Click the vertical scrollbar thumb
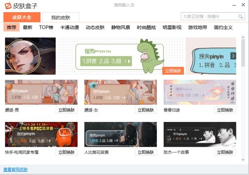The image size is (249, 175). click(243, 53)
